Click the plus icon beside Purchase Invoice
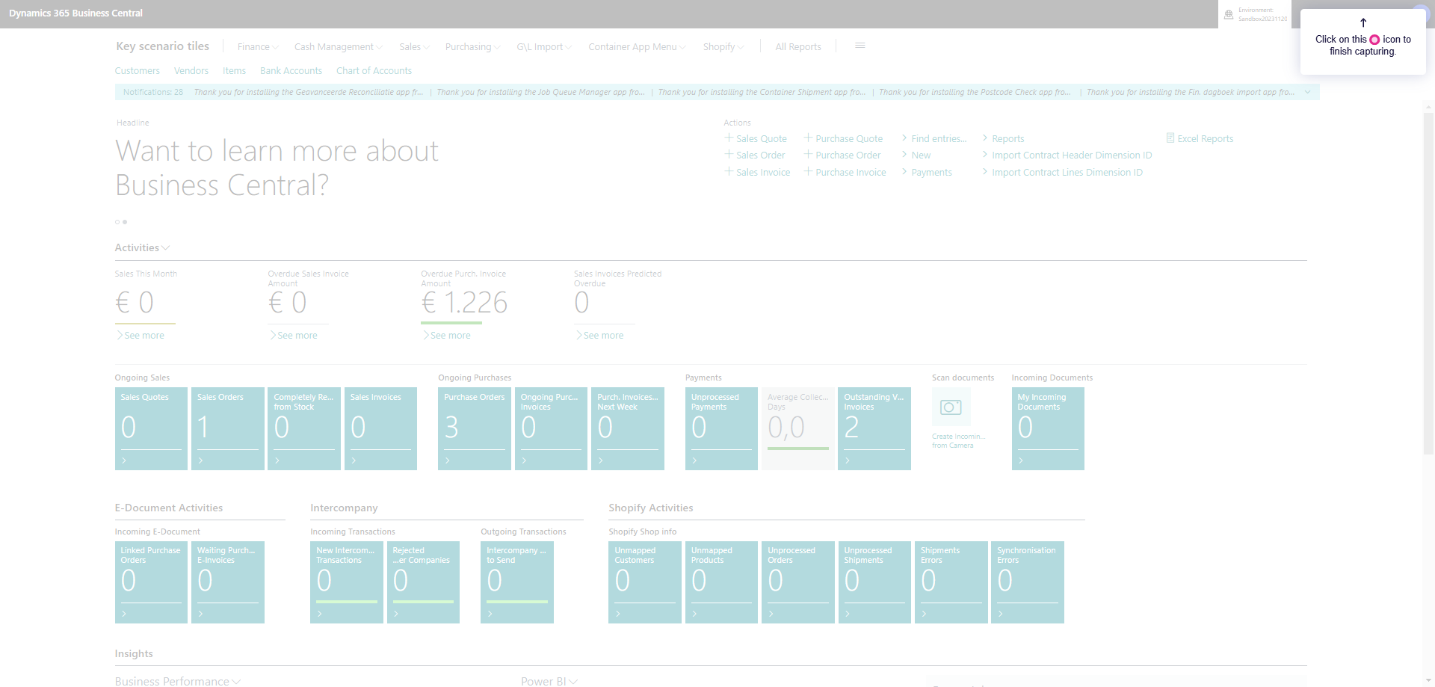Viewport: 1435px width, 687px height. [808, 171]
